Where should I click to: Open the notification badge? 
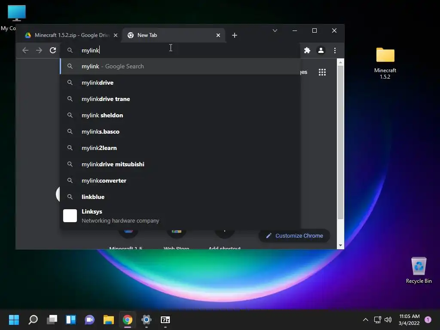[x=428, y=320]
